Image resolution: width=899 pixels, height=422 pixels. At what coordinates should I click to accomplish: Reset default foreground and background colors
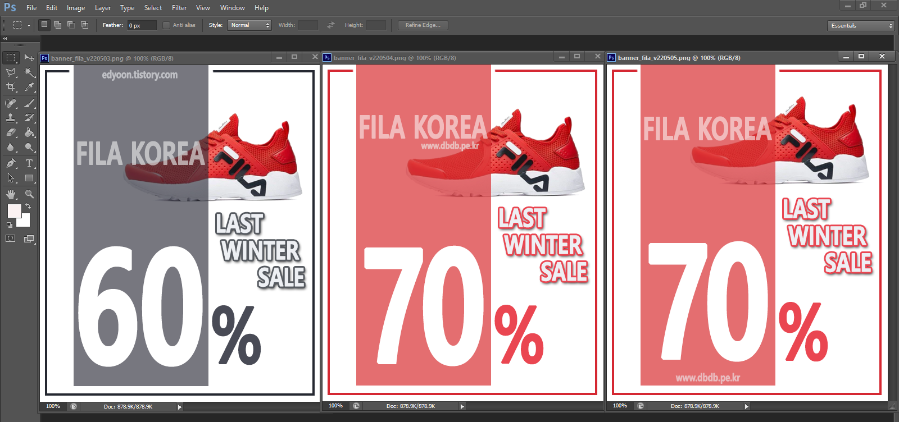[10, 225]
